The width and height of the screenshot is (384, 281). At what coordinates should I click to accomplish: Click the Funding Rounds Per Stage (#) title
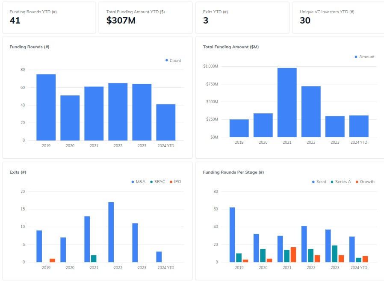pos(233,172)
